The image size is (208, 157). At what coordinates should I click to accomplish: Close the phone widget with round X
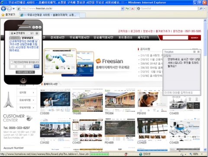[x=40, y=27]
